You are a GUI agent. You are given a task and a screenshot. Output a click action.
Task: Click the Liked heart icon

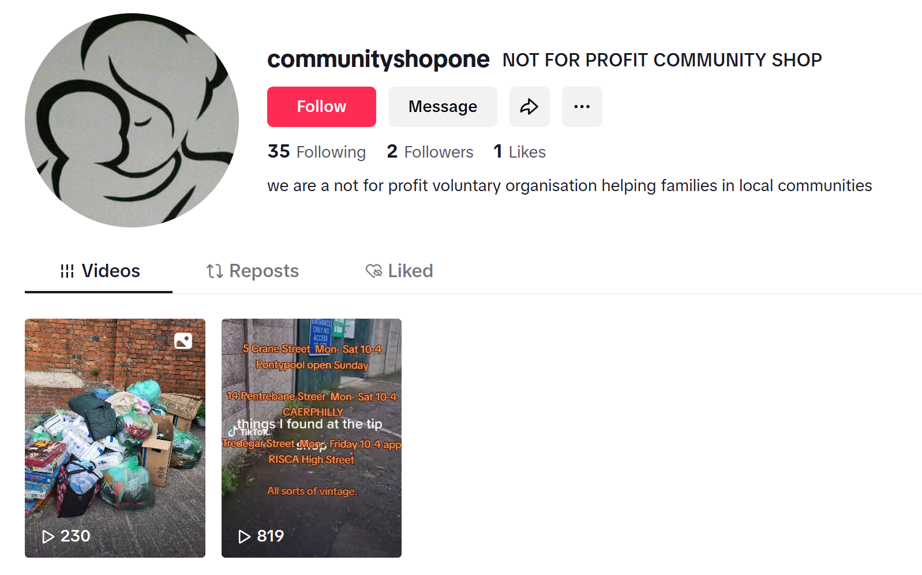click(374, 271)
